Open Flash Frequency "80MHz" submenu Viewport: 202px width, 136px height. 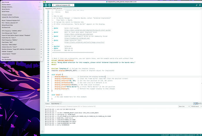pyautogui.click(x=22, y=40)
